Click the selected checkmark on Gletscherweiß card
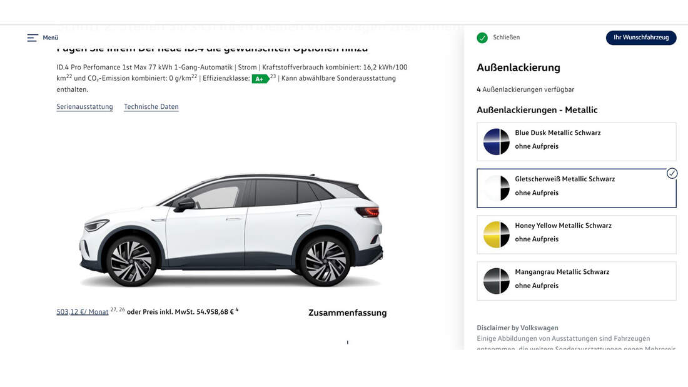The width and height of the screenshot is (688, 387). [672, 173]
